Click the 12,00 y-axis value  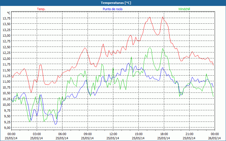pyautogui.click(x=6, y=58)
